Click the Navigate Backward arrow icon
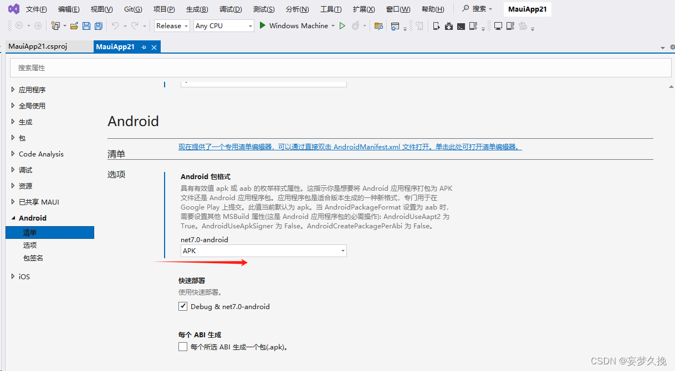The width and height of the screenshot is (675, 371). [x=19, y=25]
